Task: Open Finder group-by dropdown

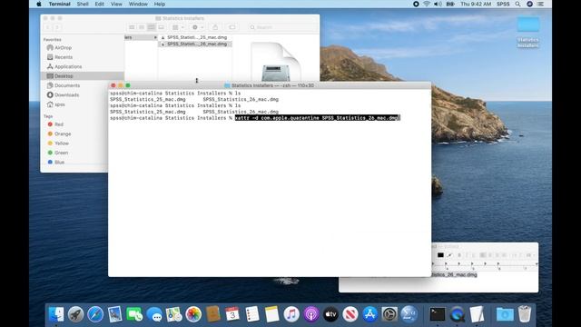Action: point(178,27)
